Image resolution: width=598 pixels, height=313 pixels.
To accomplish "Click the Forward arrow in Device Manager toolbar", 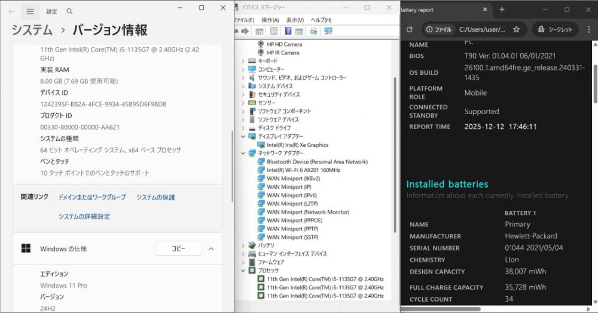I will click(x=245, y=31).
